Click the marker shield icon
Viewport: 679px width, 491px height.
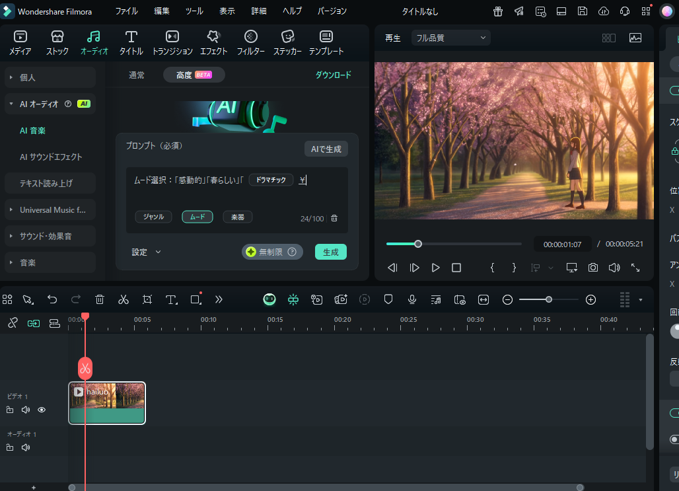click(388, 299)
